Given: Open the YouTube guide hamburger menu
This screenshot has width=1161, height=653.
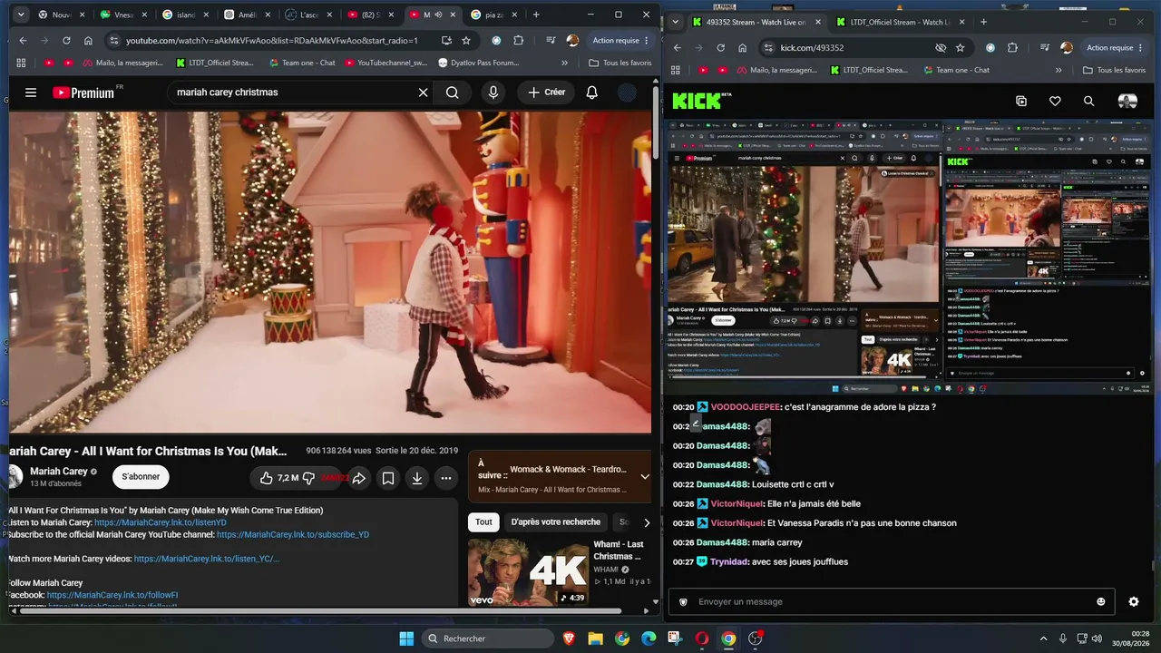Looking at the screenshot, I should [31, 93].
